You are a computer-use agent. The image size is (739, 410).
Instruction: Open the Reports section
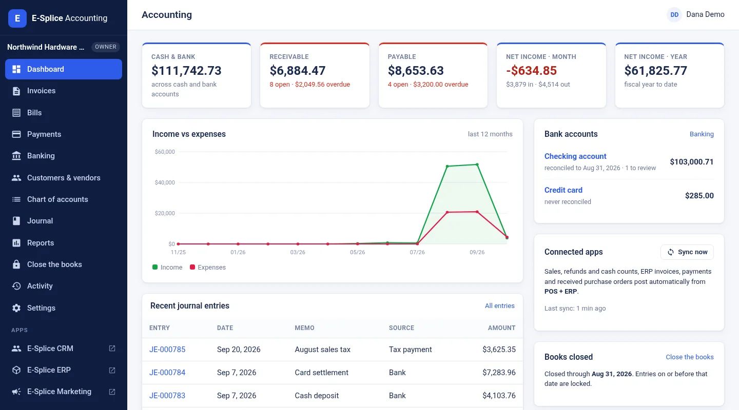pos(64,243)
